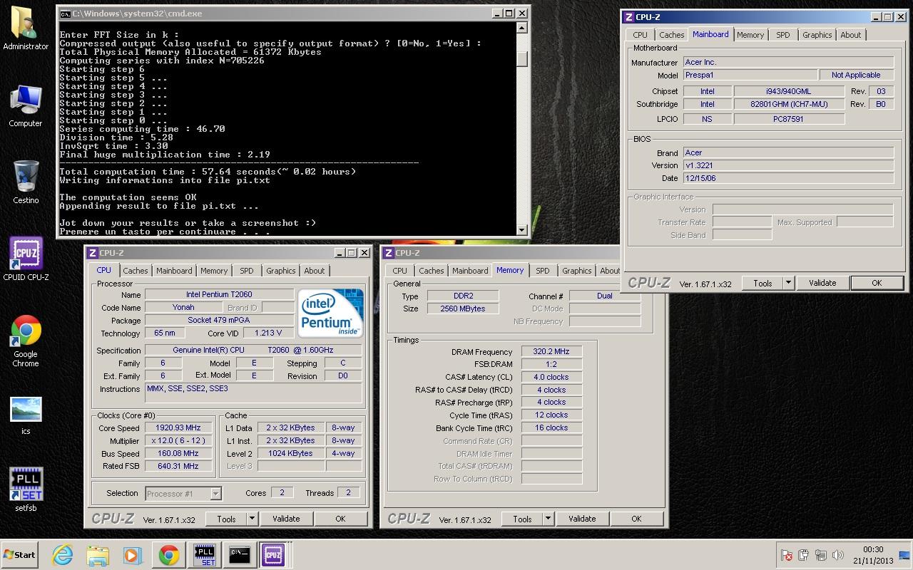Click the Core Speed 1920.93 MHz field

click(x=178, y=428)
